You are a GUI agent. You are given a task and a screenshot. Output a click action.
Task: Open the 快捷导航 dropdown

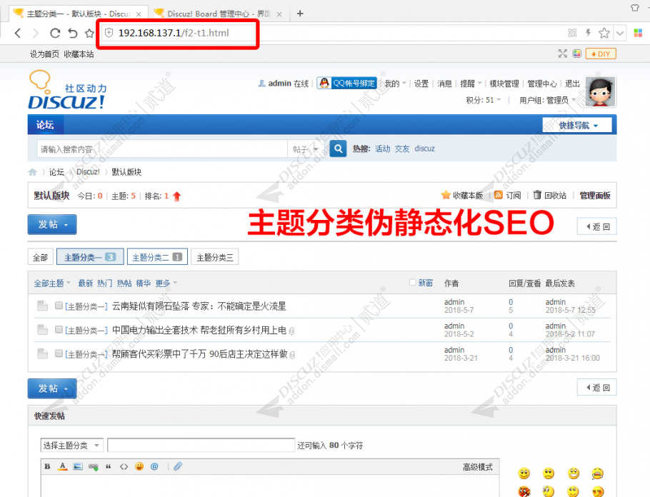(x=577, y=125)
